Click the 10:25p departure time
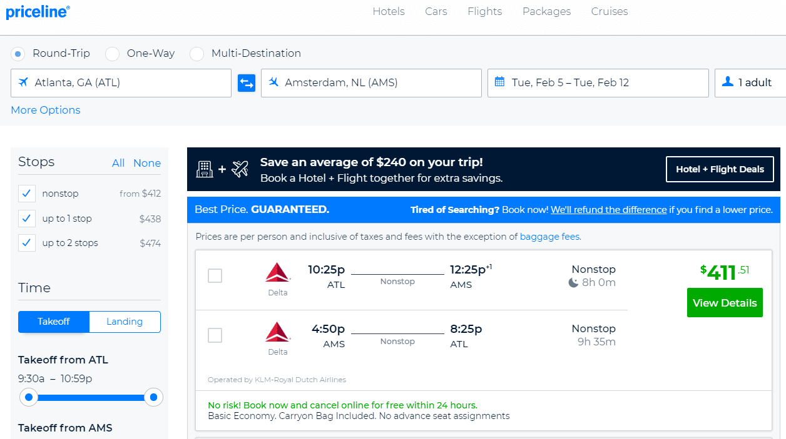This screenshot has width=786, height=439. (x=326, y=270)
